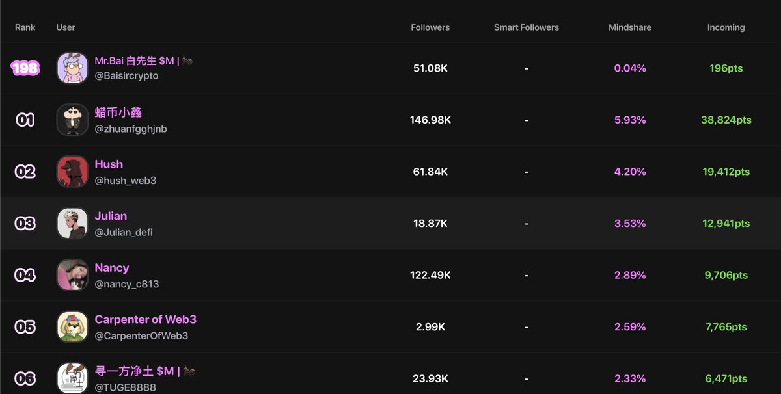The image size is (781, 394).
Task: Select the 38,824pts incoming value
Action: coord(726,120)
